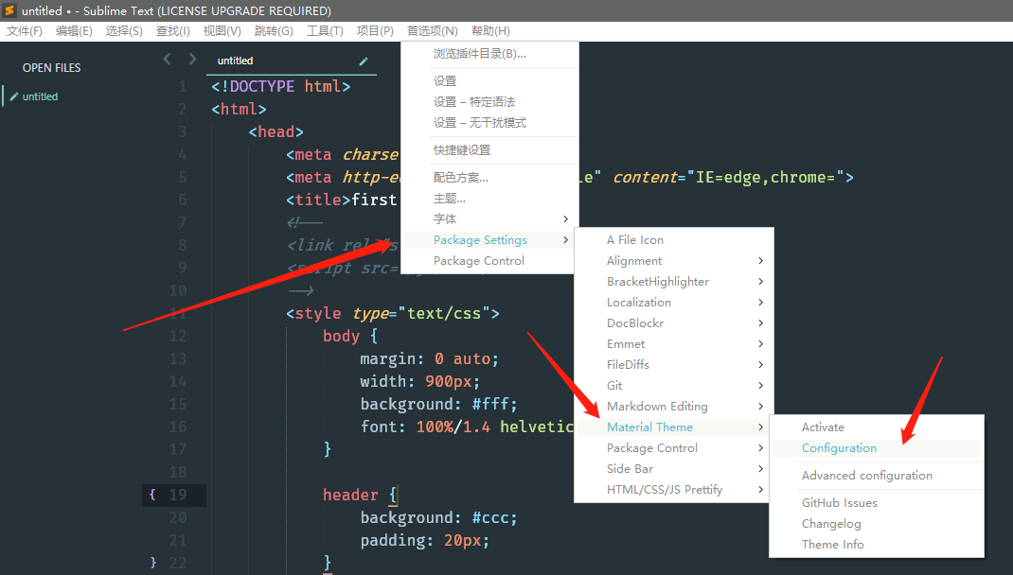Expand the 字体 submenu
Image resolution: width=1013 pixels, height=575 pixels.
[445, 218]
